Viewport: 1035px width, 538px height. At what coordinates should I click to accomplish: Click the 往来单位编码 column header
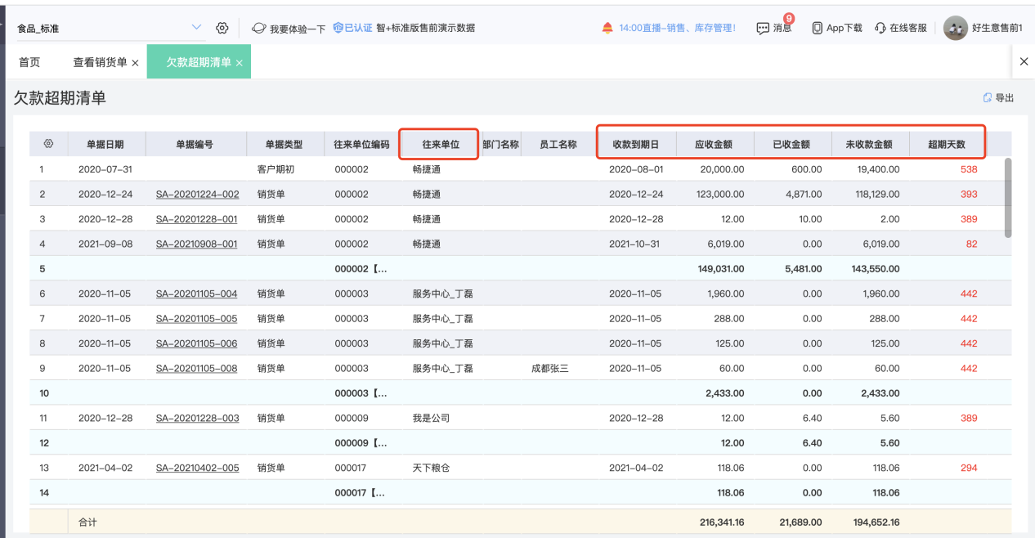coord(361,144)
